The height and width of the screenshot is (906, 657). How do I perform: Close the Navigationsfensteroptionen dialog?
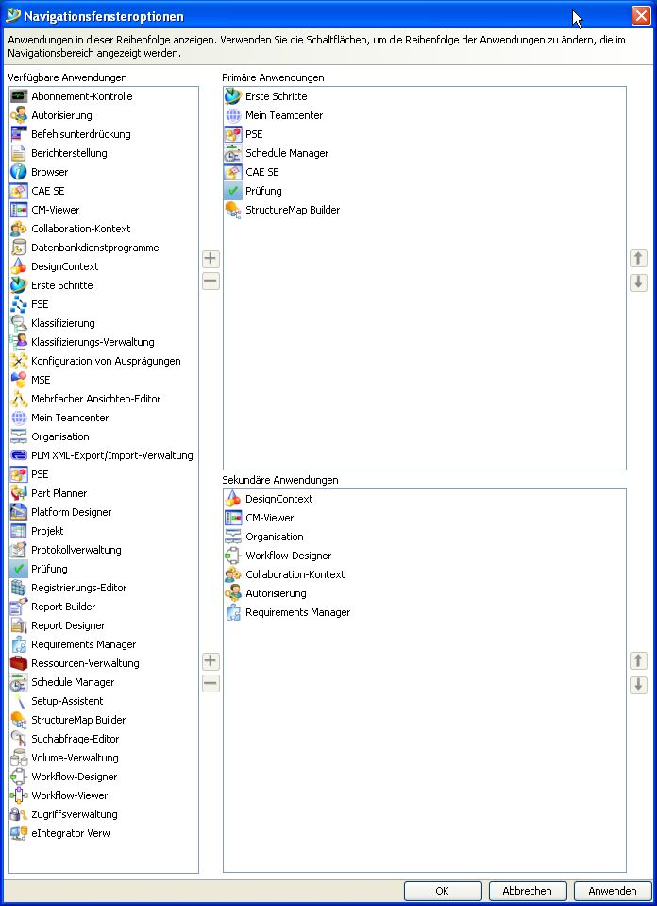(x=641, y=16)
